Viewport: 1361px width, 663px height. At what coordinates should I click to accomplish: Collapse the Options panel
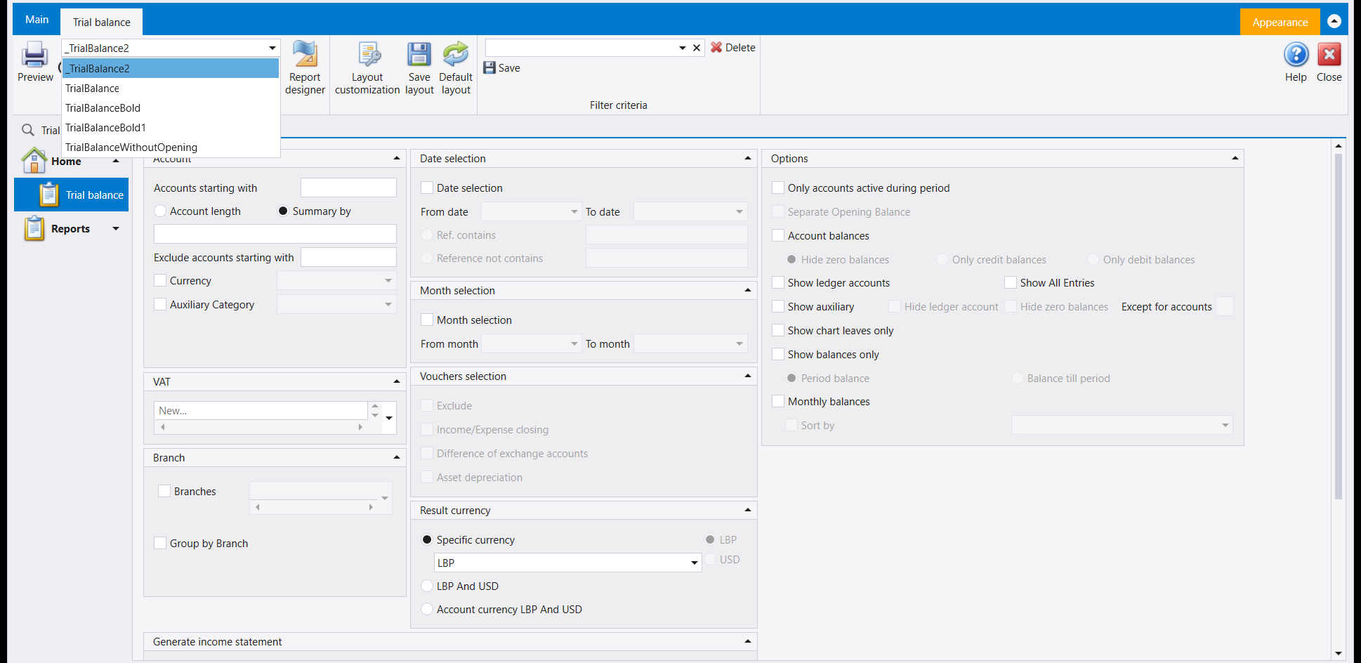coord(1235,158)
